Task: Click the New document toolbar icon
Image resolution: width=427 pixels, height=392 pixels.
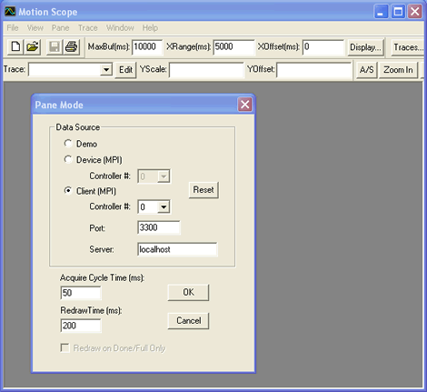Action: (15, 47)
